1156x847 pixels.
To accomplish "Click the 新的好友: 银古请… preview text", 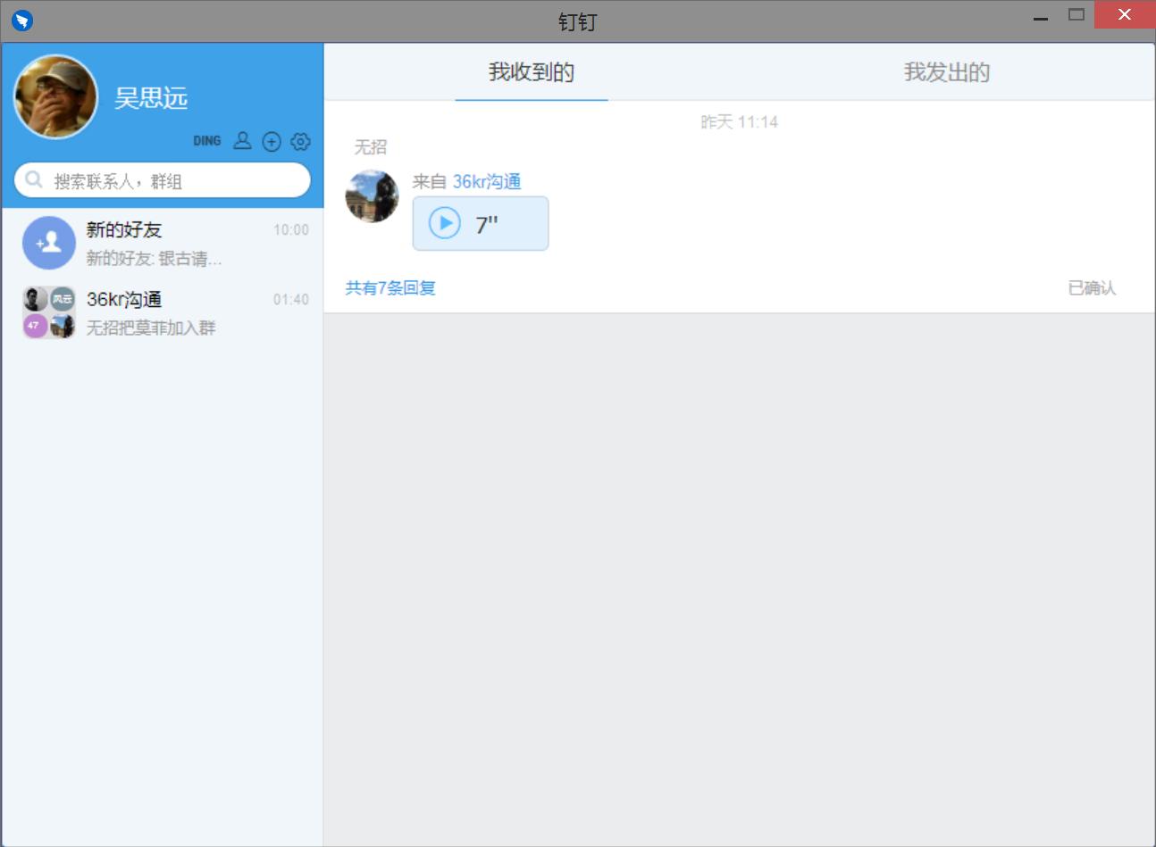I will (154, 259).
